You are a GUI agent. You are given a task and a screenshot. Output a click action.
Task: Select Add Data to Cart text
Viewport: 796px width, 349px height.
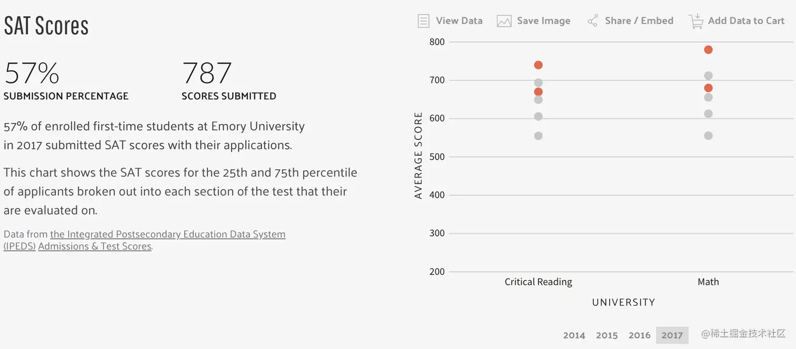click(x=746, y=21)
